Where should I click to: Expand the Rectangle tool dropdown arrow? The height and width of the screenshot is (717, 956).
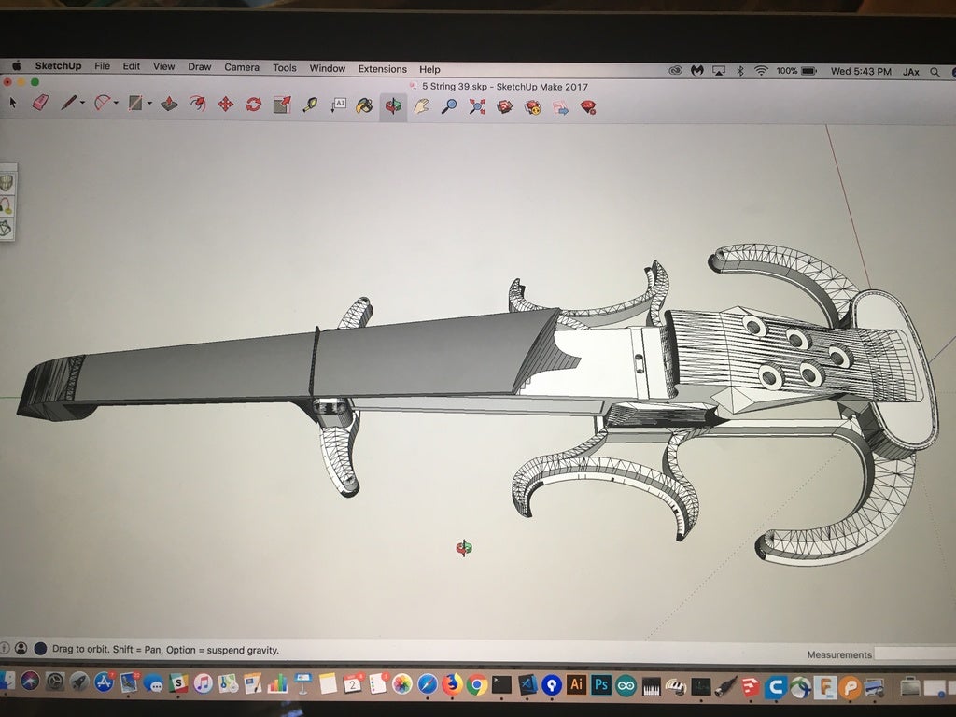pyautogui.click(x=149, y=104)
